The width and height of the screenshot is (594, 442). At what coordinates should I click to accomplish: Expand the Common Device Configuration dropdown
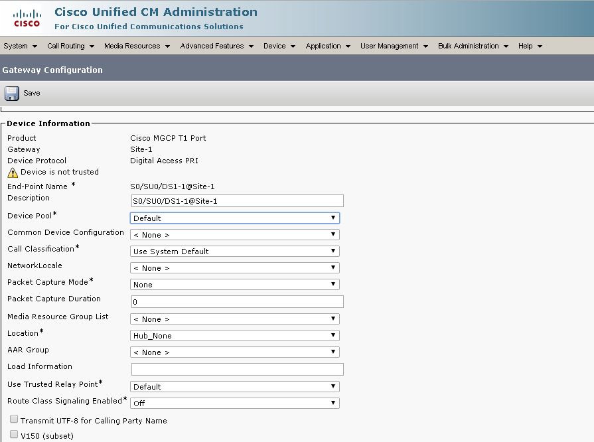tap(234, 235)
